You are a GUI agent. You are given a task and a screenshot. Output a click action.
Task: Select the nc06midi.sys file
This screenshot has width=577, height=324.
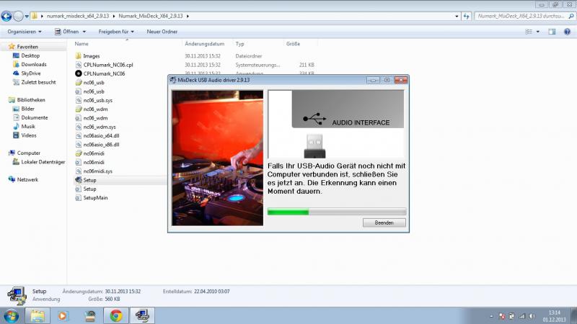click(x=97, y=171)
